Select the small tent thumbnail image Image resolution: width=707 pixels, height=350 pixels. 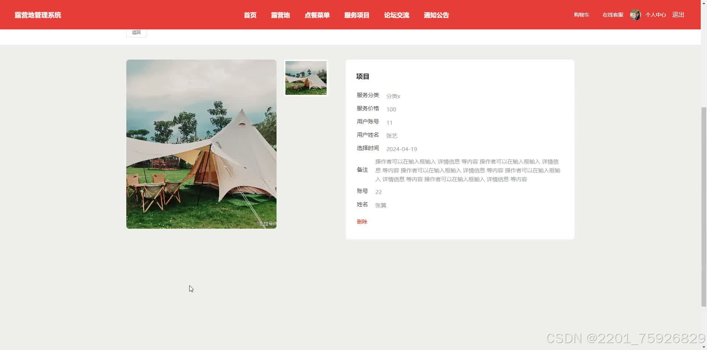[x=306, y=78]
